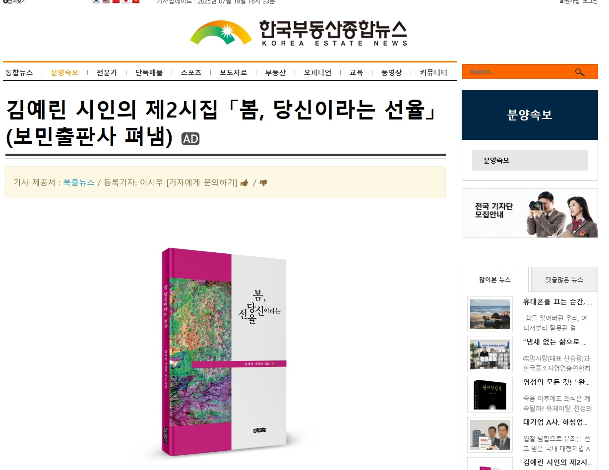Viewport: 609px width, 470px height.
Task: Click the Korea Estate News logo
Action: [x=299, y=33]
